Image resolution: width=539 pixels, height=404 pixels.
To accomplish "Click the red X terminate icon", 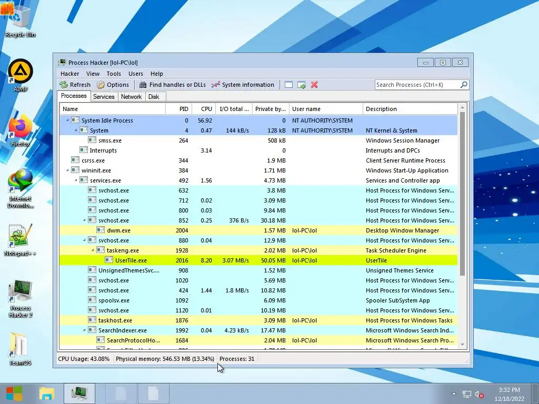I will coord(314,85).
